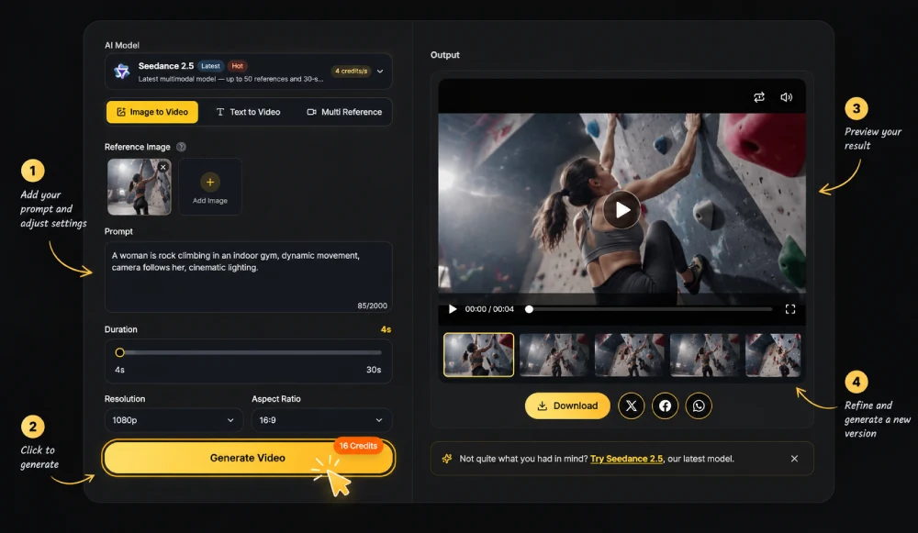
Task: Click the Duration slider handle
Action: point(120,352)
